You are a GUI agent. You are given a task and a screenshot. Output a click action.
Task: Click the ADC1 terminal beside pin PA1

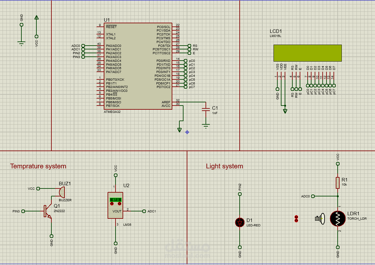coord(83,49)
